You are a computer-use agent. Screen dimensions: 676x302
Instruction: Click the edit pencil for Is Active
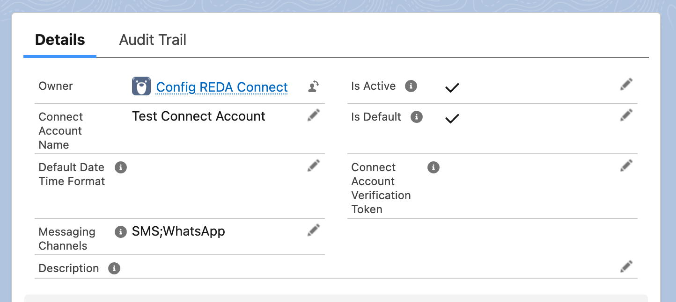coord(626,84)
